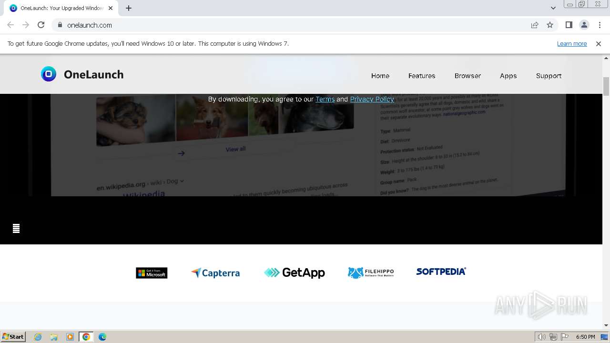This screenshot has width=610, height=343.
Task: Open the Features menu item
Action: point(422,76)
